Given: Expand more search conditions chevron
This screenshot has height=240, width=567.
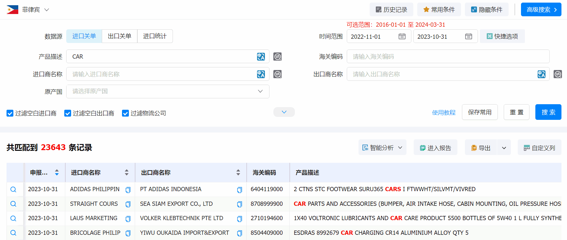Looking at the screenshot, I should [284, 112].
